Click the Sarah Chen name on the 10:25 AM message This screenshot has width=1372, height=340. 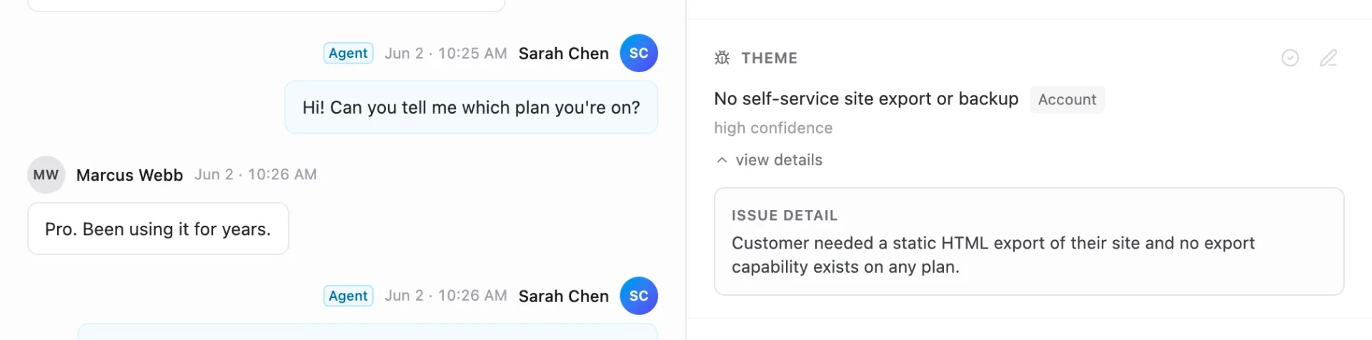click(x=564, y=54)
